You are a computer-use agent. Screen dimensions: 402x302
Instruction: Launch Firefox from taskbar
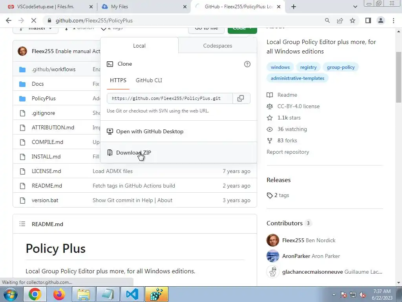coord(59,294)
